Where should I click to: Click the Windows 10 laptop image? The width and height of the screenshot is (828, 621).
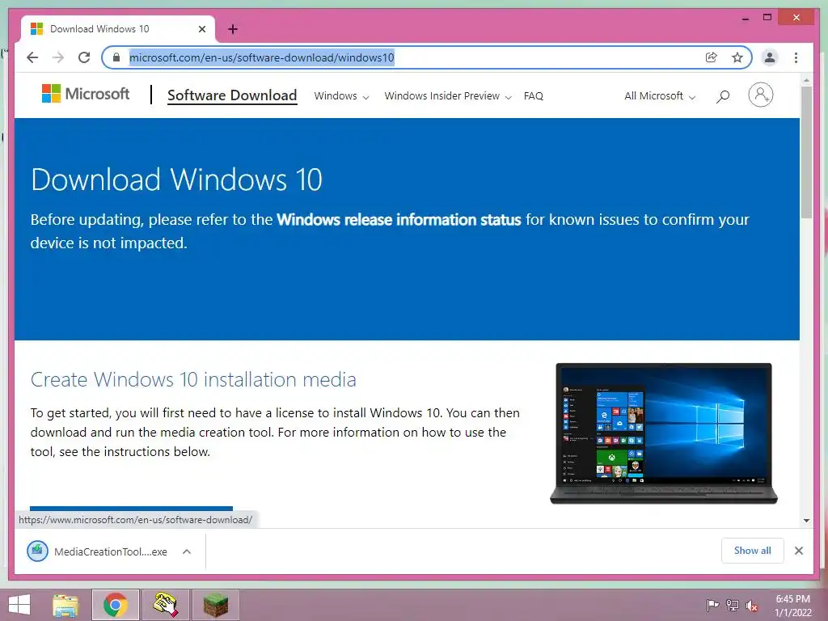click(x=664, y=433)
